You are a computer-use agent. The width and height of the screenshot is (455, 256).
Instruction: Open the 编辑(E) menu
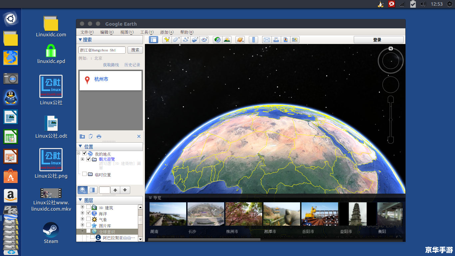107,32
